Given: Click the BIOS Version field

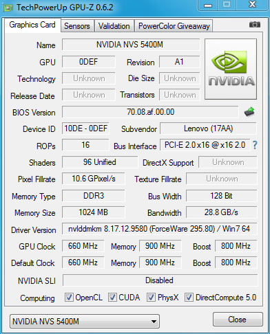Looking at the screenshot, I should coord(150,112).
